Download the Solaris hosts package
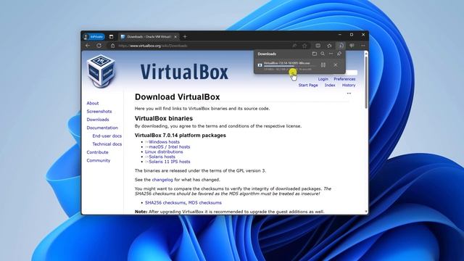464x261 pixels. point(162,157)
